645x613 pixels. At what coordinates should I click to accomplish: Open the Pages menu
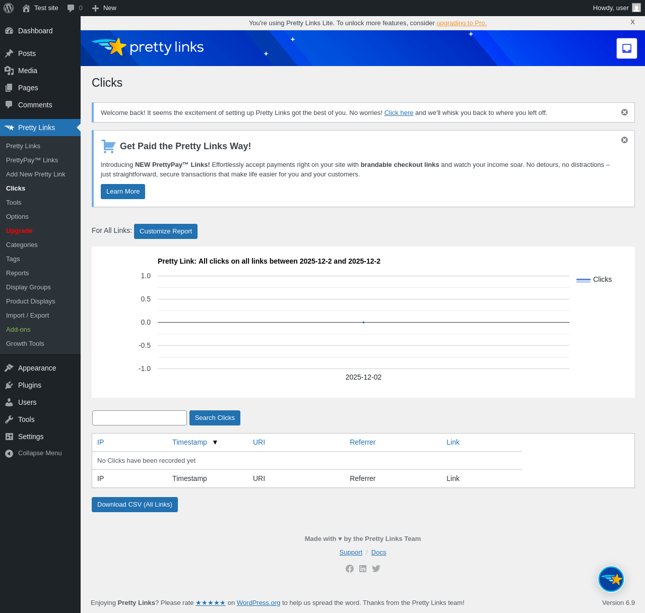(x=40, y=88)
